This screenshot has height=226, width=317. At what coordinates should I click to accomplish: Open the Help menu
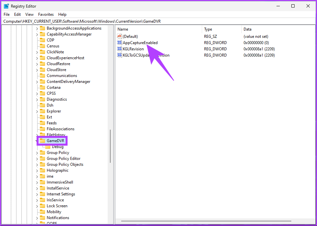tap(62, 14)
